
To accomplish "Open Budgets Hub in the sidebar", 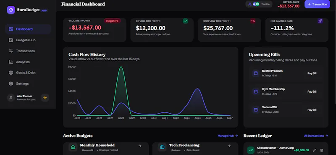I will coord(28,40).
